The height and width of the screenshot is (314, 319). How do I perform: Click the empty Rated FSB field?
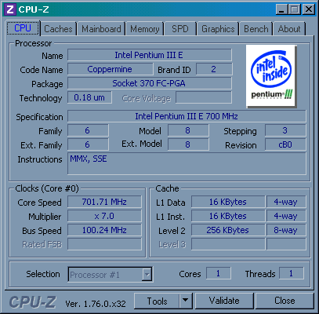[104, 244]
